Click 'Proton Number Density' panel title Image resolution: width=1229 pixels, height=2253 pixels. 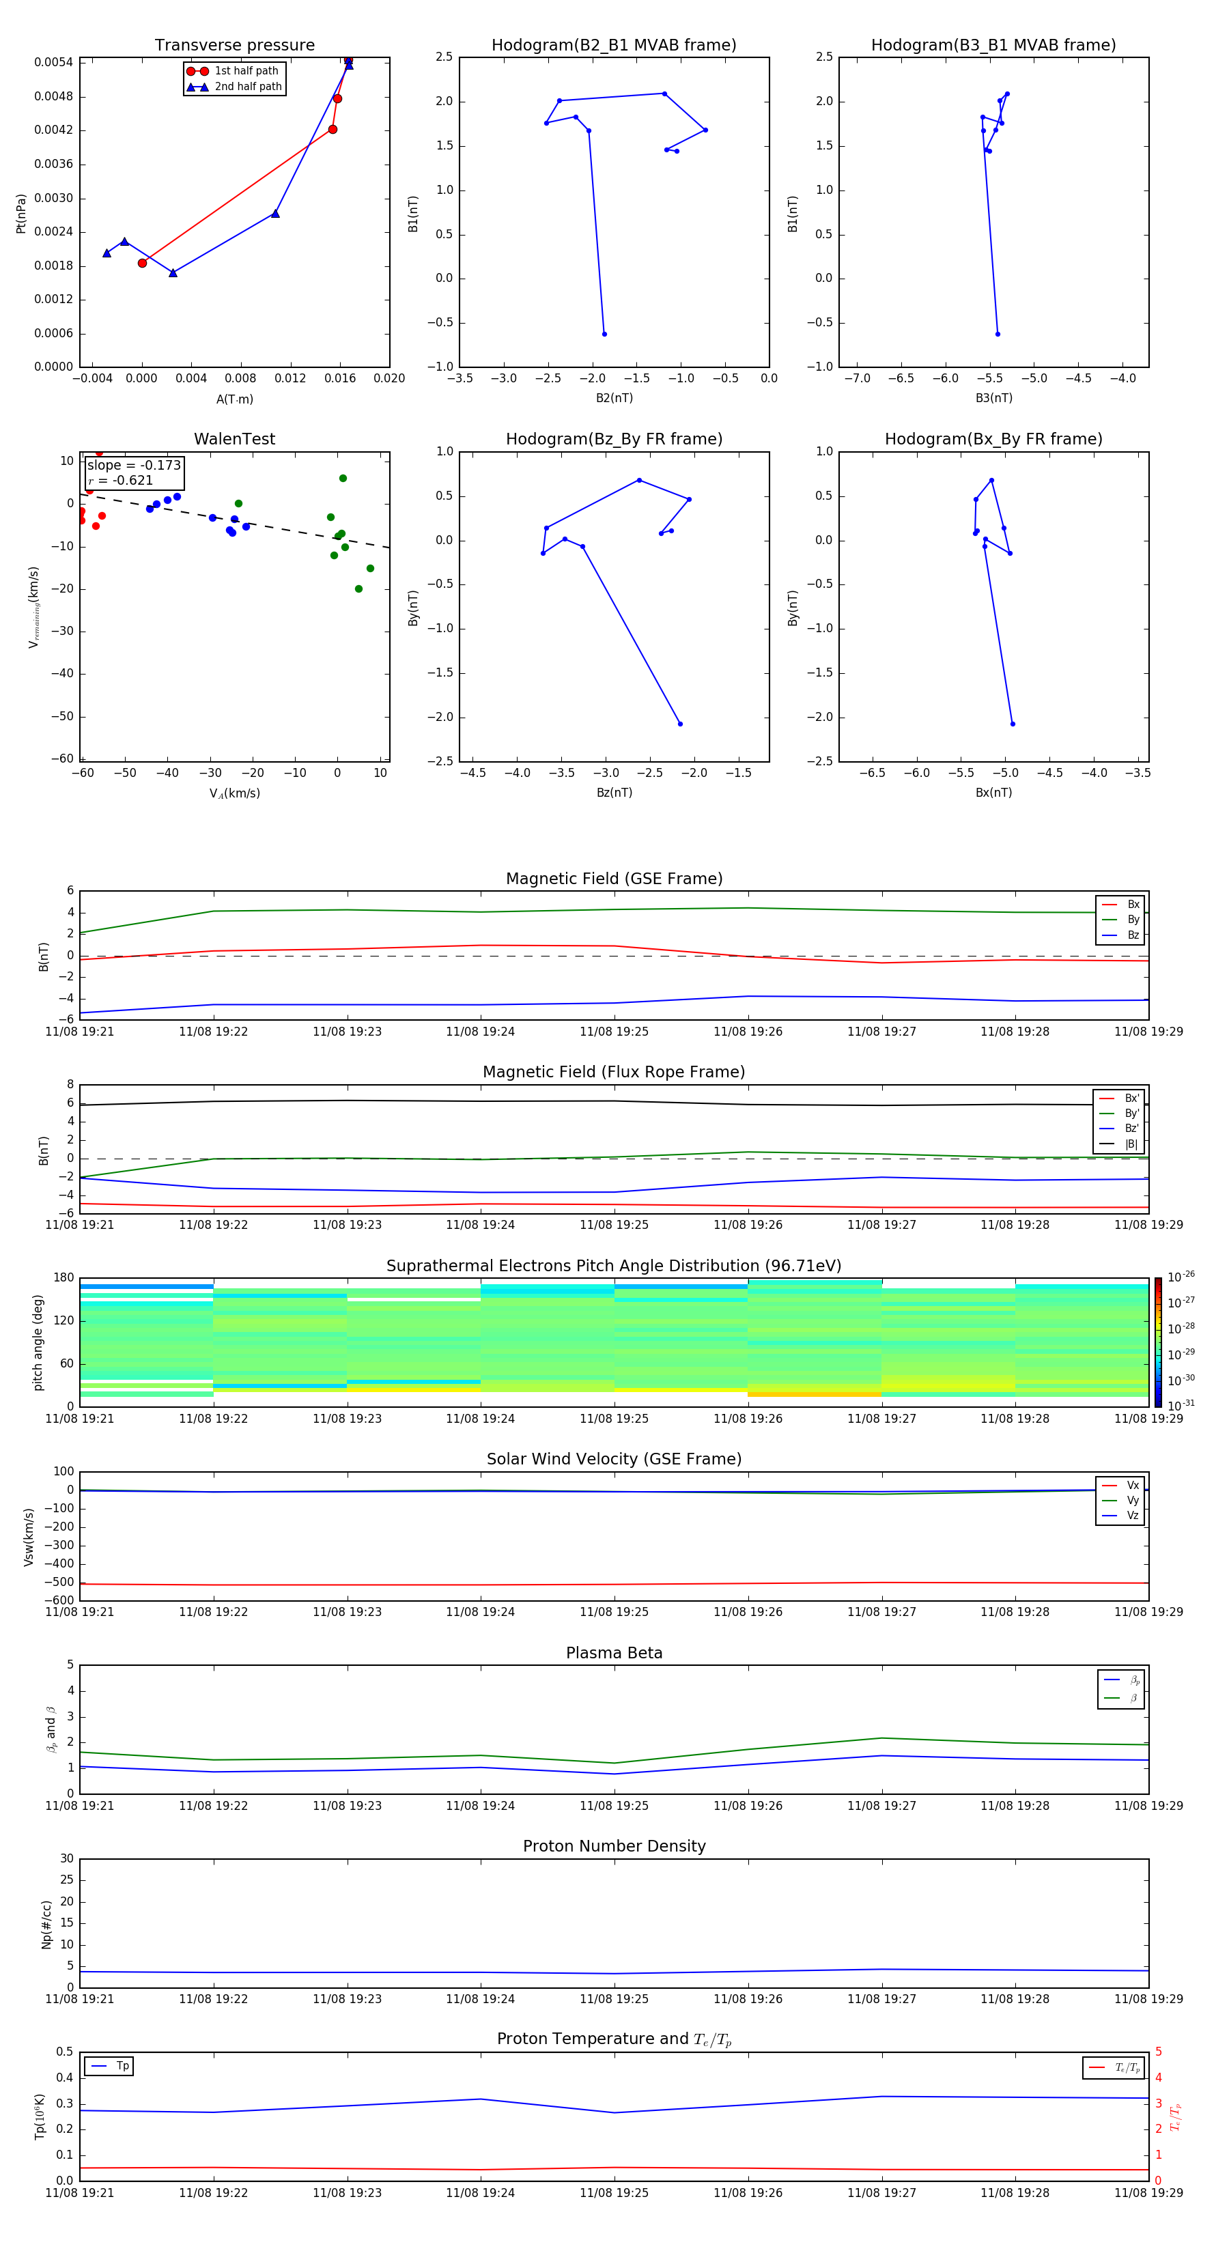click(x=614, y=1846)
